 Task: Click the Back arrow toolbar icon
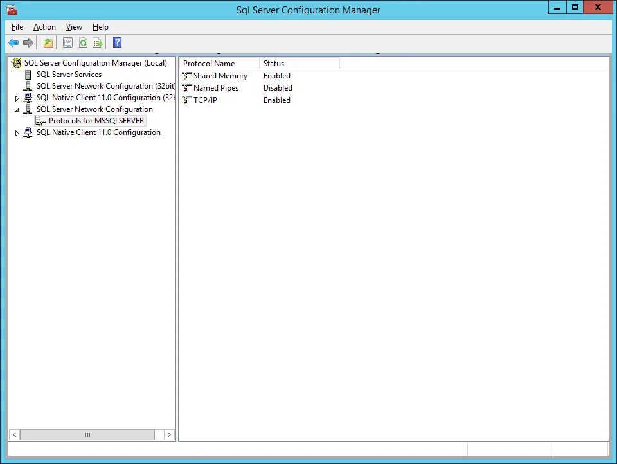click(13, 42)
